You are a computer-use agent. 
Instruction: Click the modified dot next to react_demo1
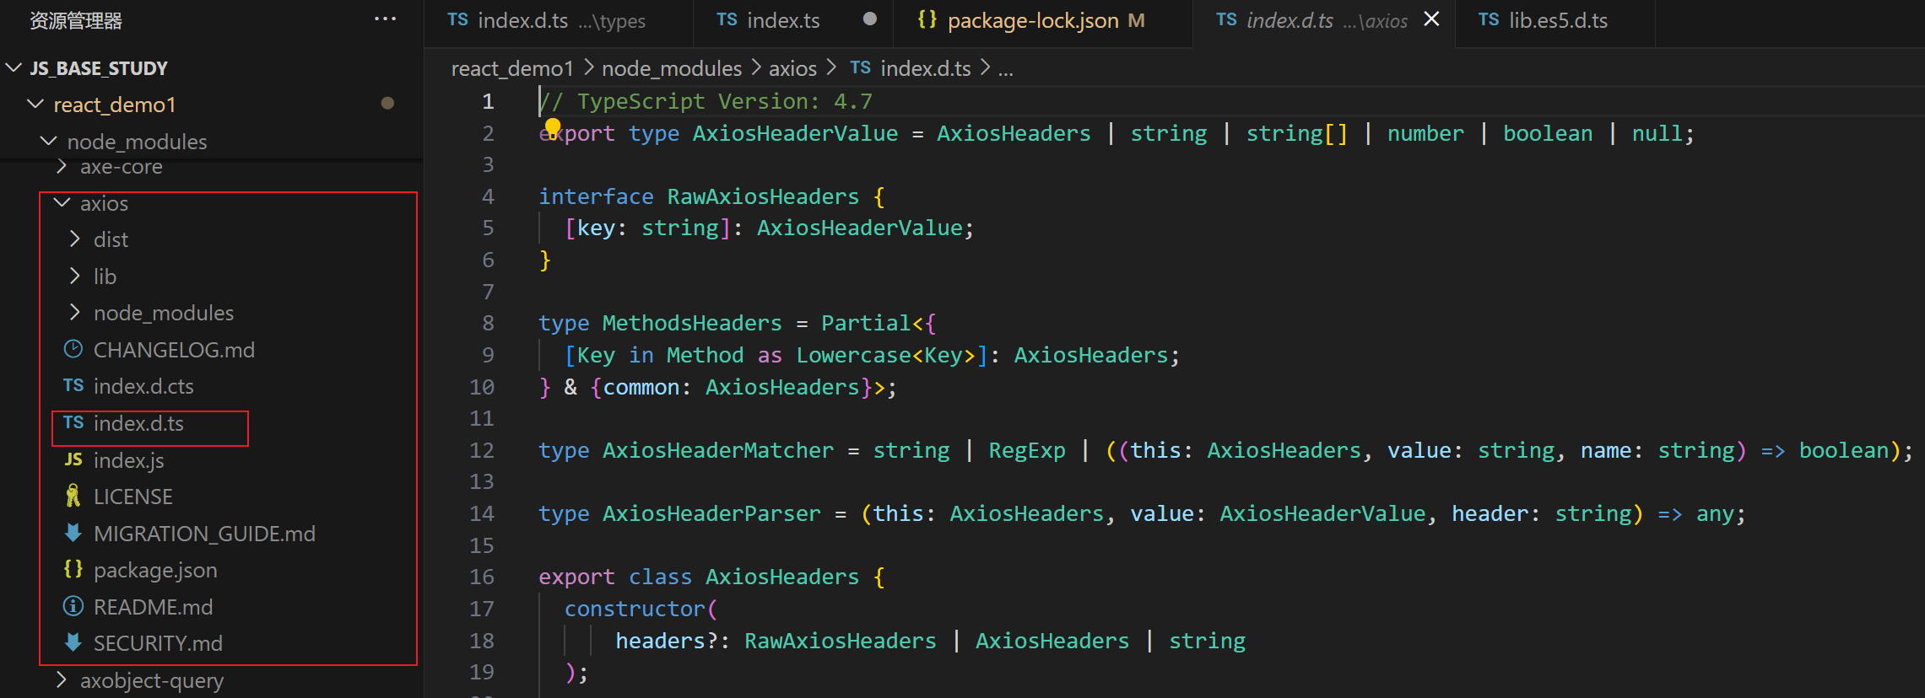387,103
